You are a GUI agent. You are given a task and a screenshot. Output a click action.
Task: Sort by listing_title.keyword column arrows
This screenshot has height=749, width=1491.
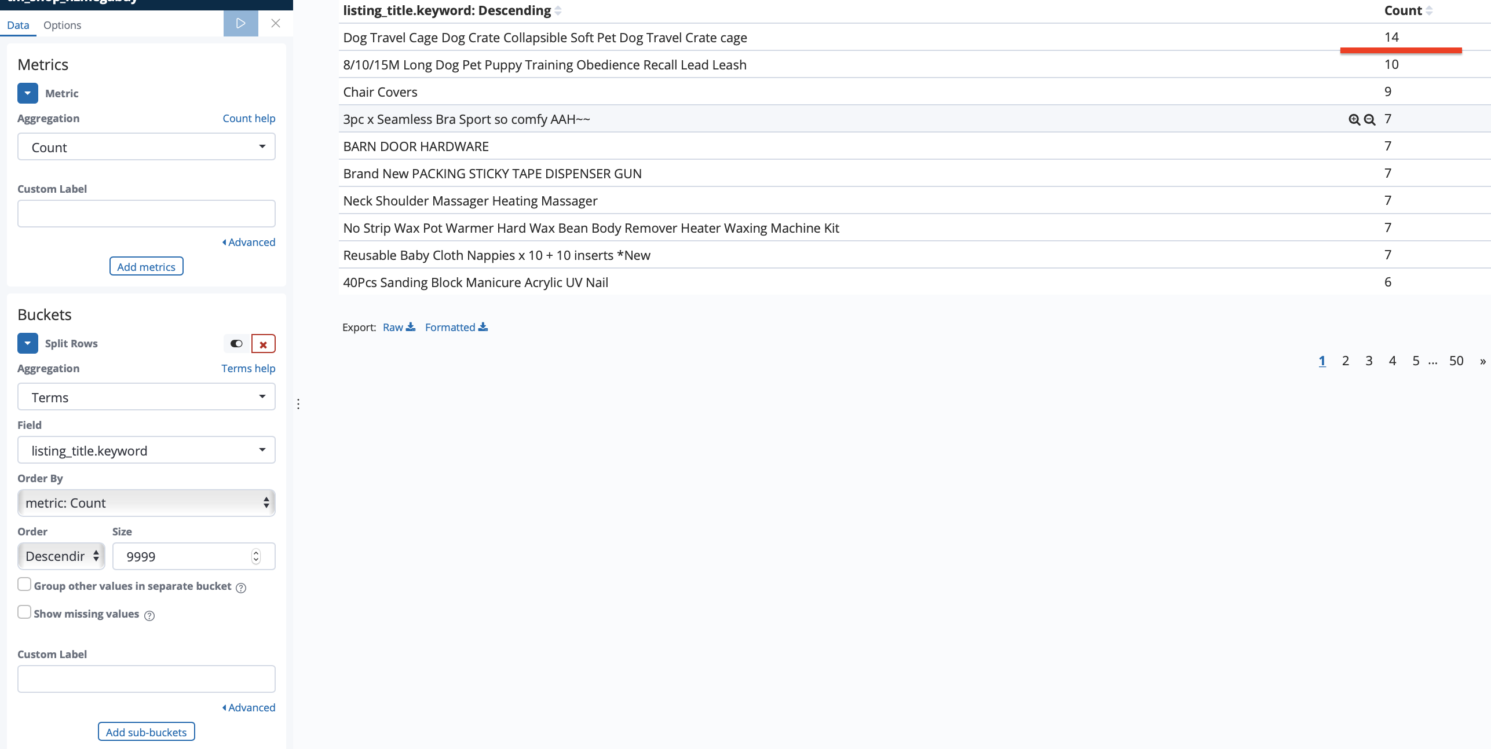pos(558,11)
